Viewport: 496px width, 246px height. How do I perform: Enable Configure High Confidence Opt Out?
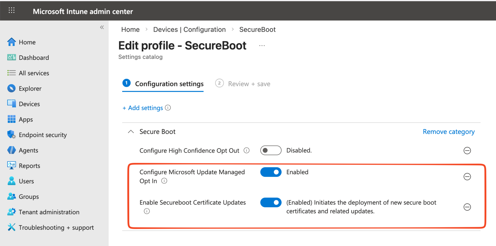pos(271,150)
